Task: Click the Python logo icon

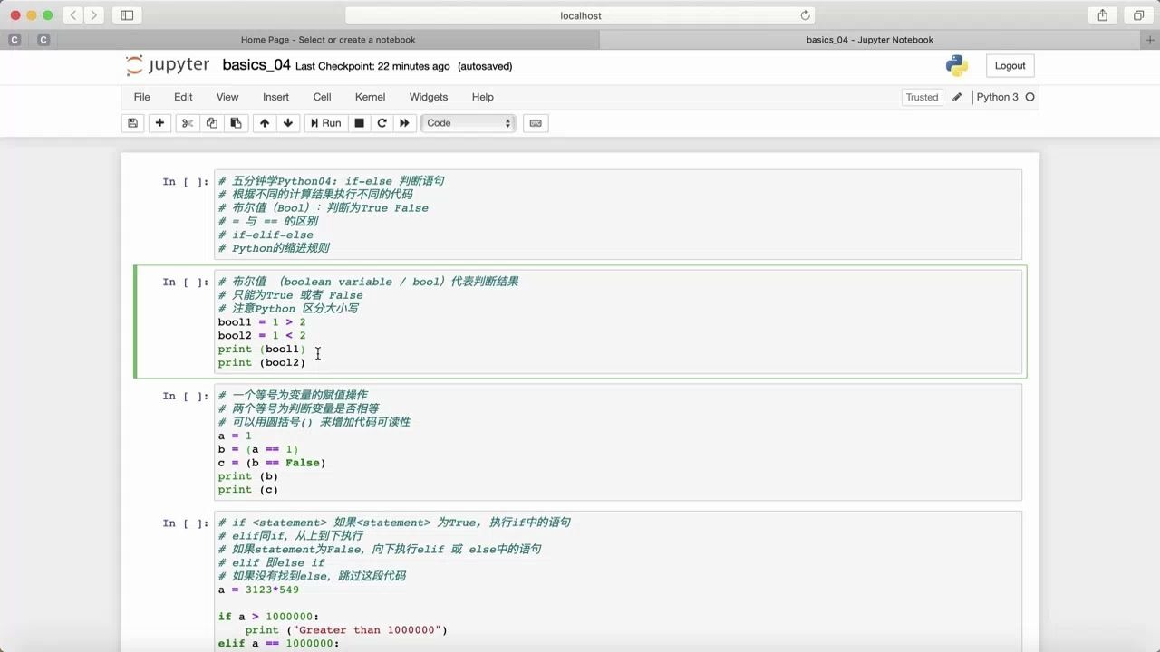Action: coord(956,65)
